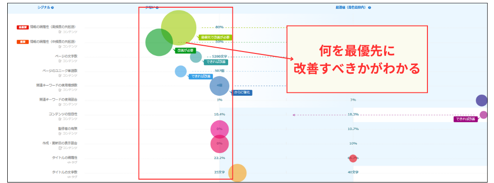Click the red 最重要 badge
The height and width of the screenshot is (183, 494).
click(x=23, y=27)
